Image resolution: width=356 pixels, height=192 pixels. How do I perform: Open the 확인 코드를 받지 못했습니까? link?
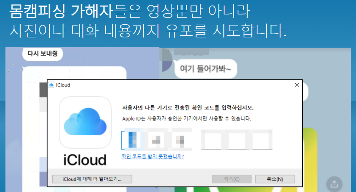point(153,156)
